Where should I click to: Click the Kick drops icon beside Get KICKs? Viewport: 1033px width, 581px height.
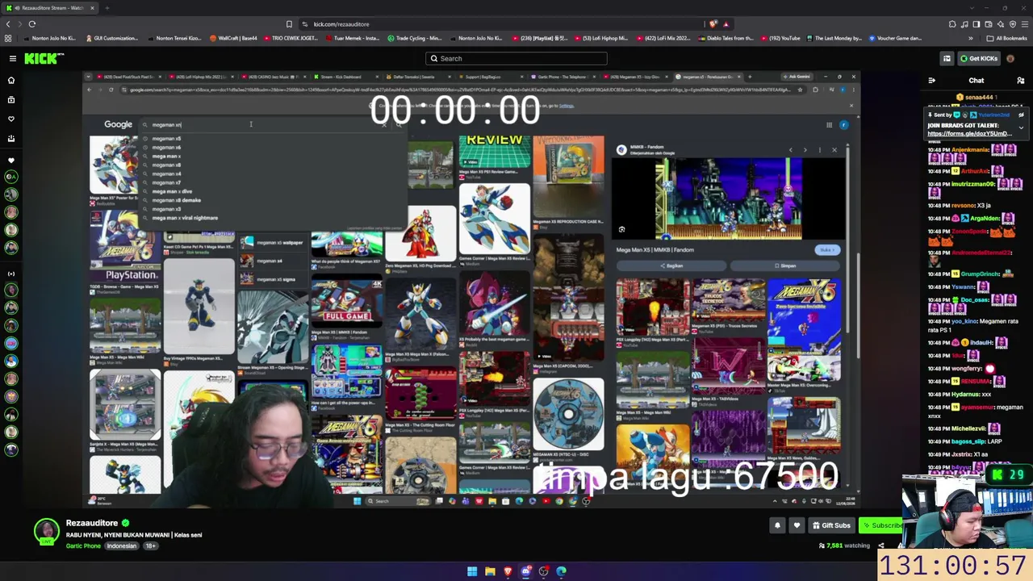pos(947,58)
